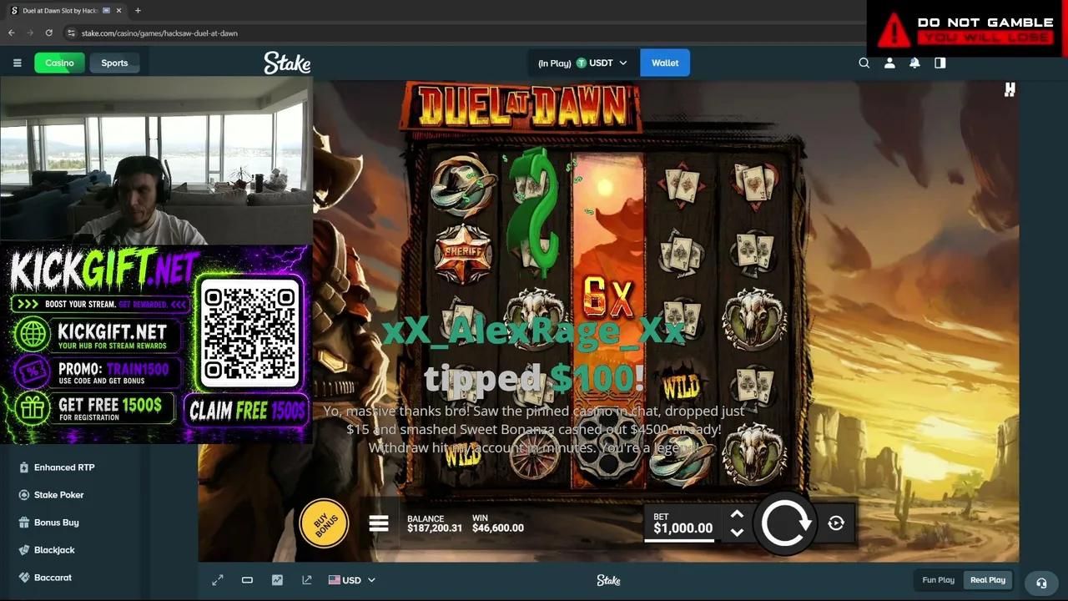Toggle the chat sidebar panel icon
The image size is (1068, 601).
click(x=940, y=63)
